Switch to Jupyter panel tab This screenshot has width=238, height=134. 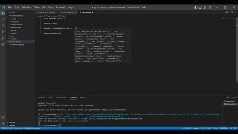click(83, 98)
